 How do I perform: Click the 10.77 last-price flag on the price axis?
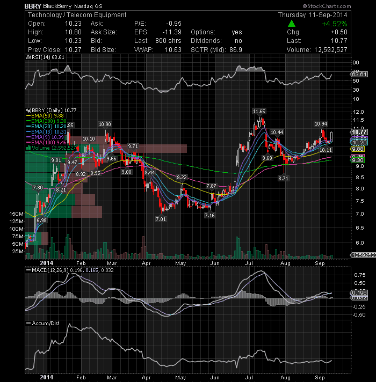point(359,132)
